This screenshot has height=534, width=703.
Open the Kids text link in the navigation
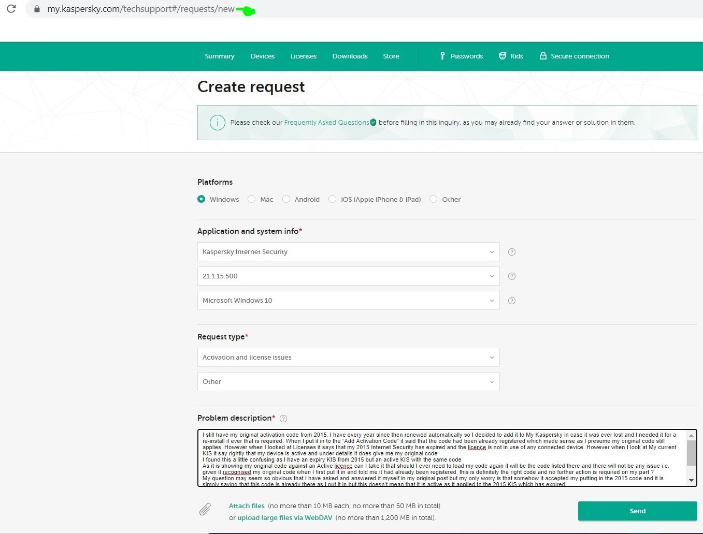point(517,56)
